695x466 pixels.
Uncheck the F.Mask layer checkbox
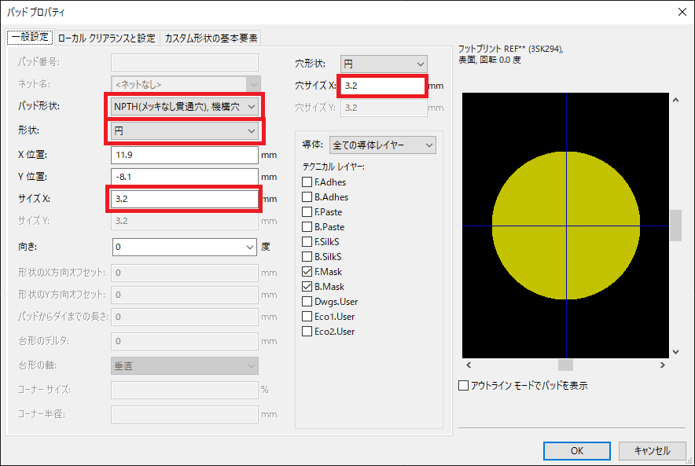[x=307, y=272]
